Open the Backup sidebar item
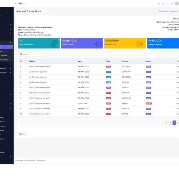Screen dimensions: 179x179 tap(2, 152)
